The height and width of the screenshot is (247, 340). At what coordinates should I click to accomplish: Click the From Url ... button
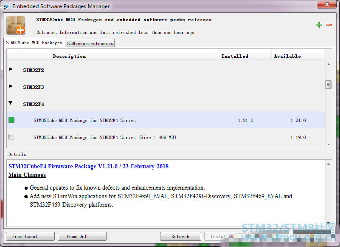82,236
